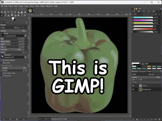The width and height of the screenshot is (162, 121).
Task: Switch to the Paths tab
Action: (149, 71)
